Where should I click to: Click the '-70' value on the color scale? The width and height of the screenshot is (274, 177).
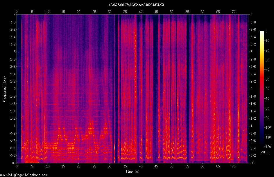coord(267,98)
